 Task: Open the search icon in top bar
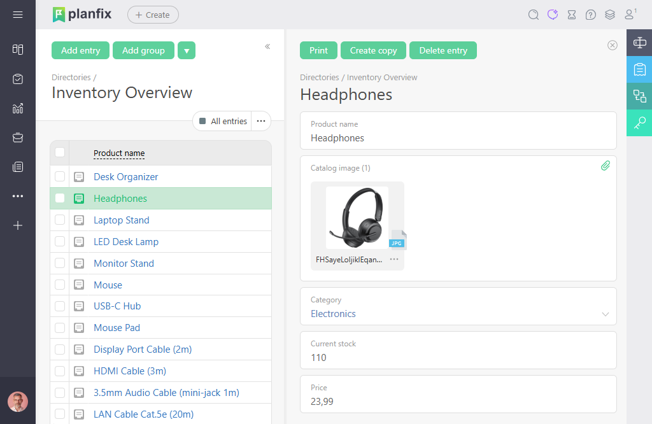point(534,15)
